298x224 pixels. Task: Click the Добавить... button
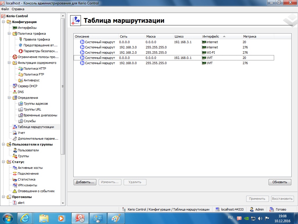(85, 182)
